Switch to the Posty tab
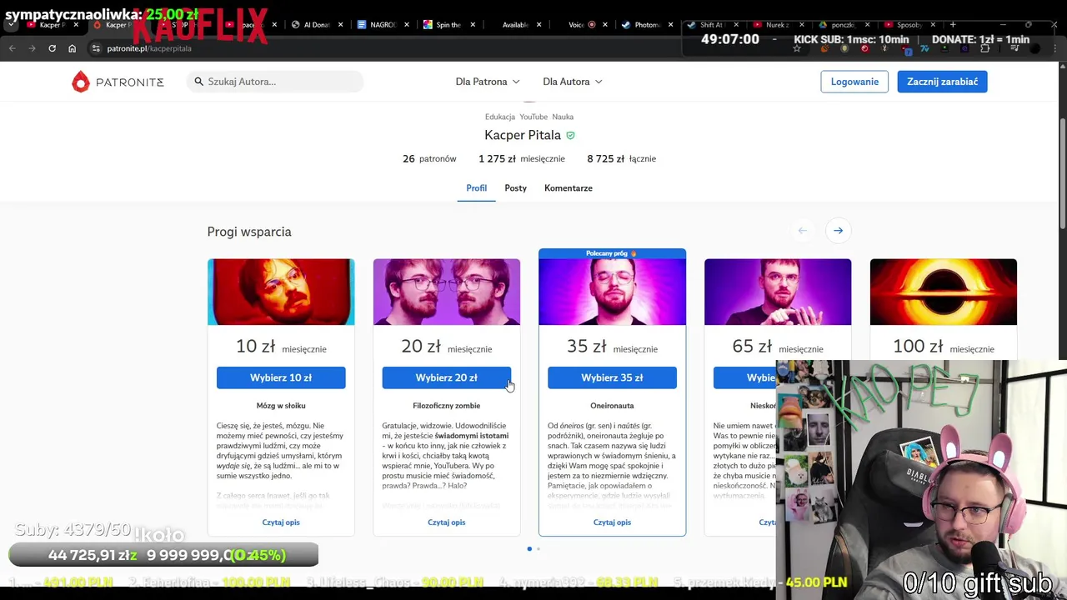The image size is (1067, 600). point(515,188)
